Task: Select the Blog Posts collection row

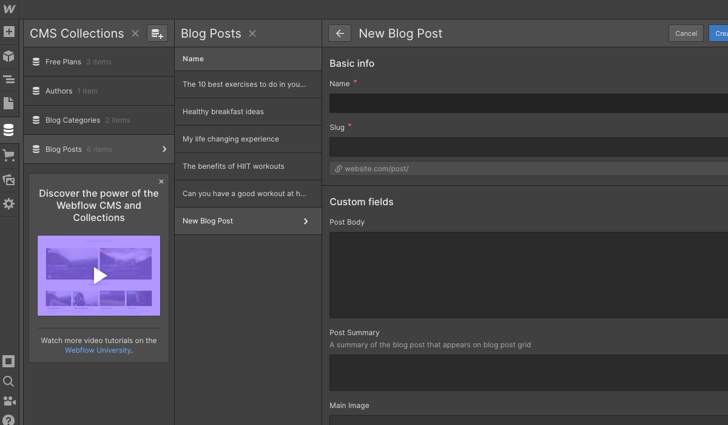Action: [99, 149]
